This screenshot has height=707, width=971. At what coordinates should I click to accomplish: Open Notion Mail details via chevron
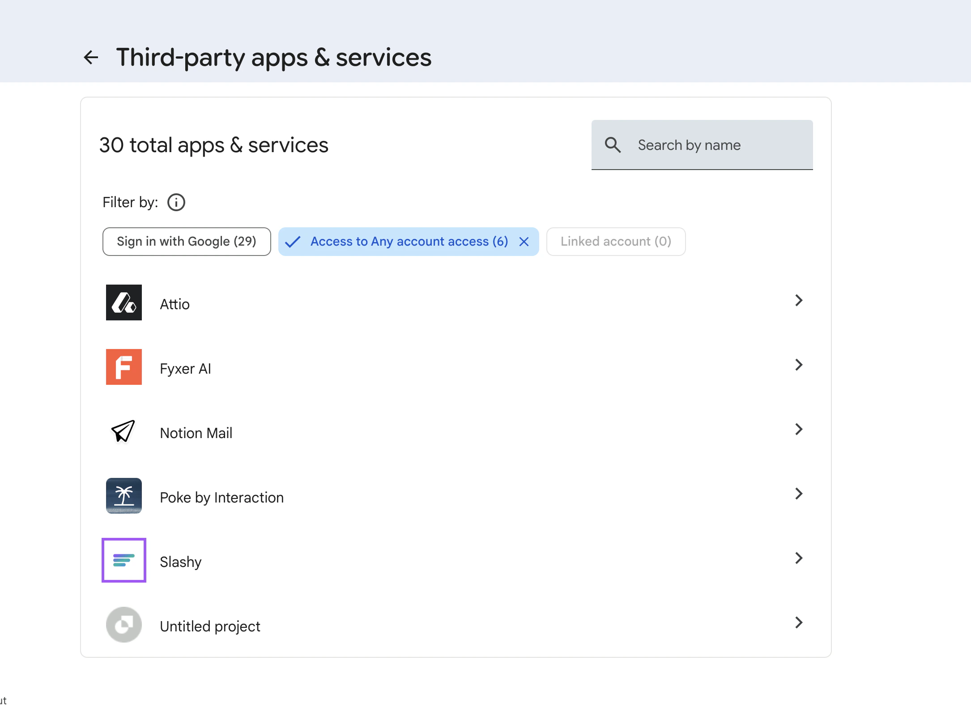pyautogui.click(x=799, y=429)
